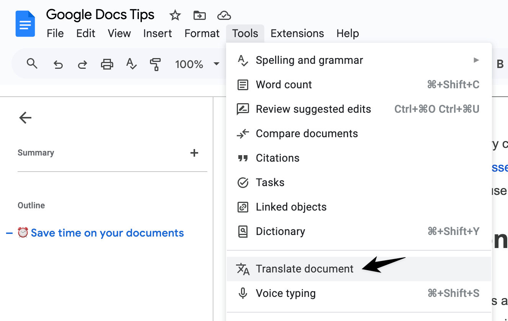
Task: Add a summary with the plus button
Action: pos(194,153)
